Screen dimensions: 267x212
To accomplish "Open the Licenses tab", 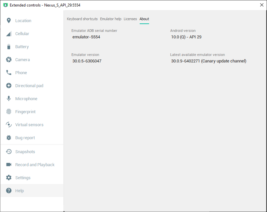I will (x=130, y=19).
